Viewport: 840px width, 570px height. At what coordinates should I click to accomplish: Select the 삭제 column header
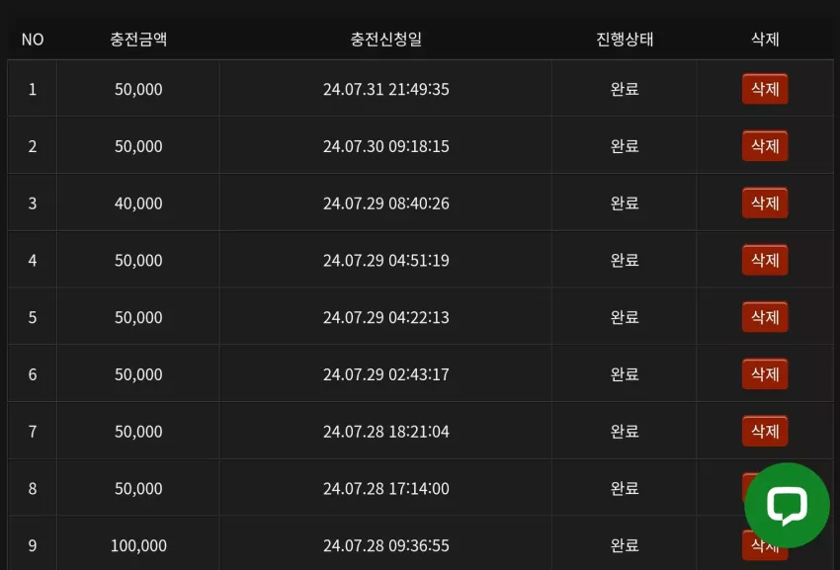point(765,40)
